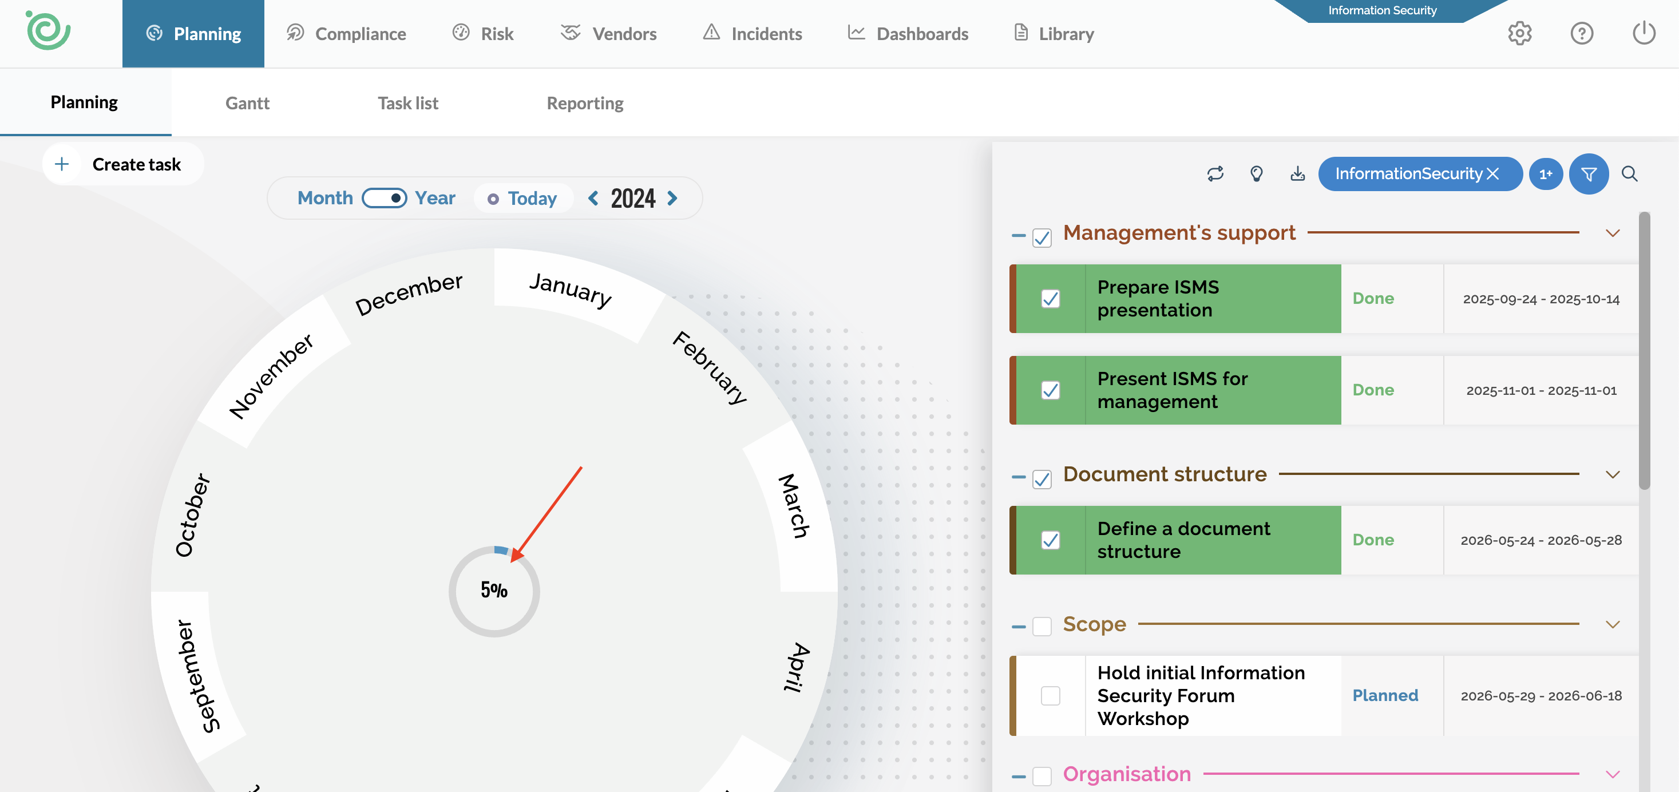Expand the Scope section chevron
This screenshot has height=792, width=1679.
click(x=1612, y=624)
